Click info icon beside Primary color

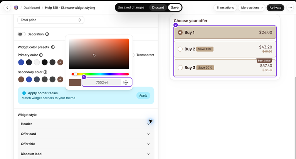click(x=41, y=55)
